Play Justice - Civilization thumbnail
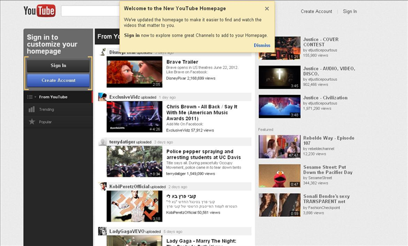 [280, 106]
